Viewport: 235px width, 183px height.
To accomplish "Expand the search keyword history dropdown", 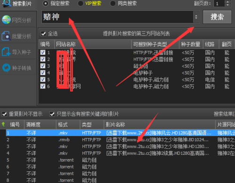I will pyautogui.click(x=196, y=17).
